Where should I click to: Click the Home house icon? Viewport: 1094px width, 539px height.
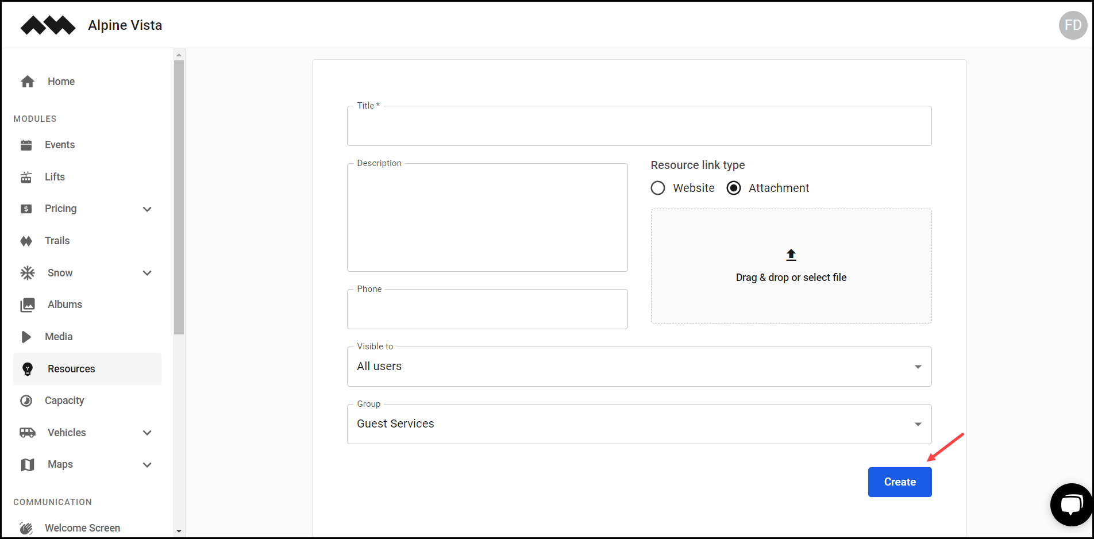[x=28, y=82]
